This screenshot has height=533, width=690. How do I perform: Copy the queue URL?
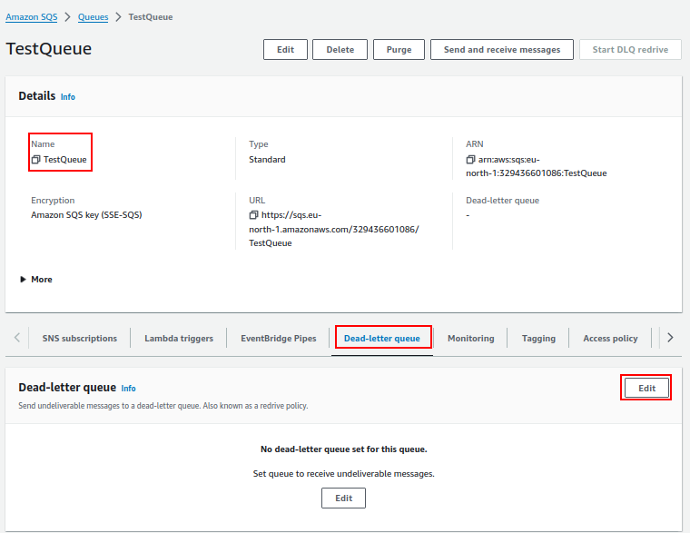pos(253,215)
